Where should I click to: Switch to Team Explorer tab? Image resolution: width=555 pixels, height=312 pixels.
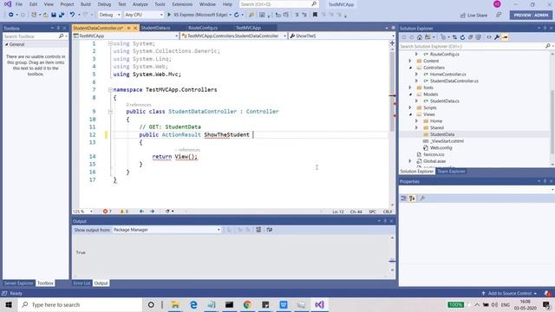(x=451, y=172)
